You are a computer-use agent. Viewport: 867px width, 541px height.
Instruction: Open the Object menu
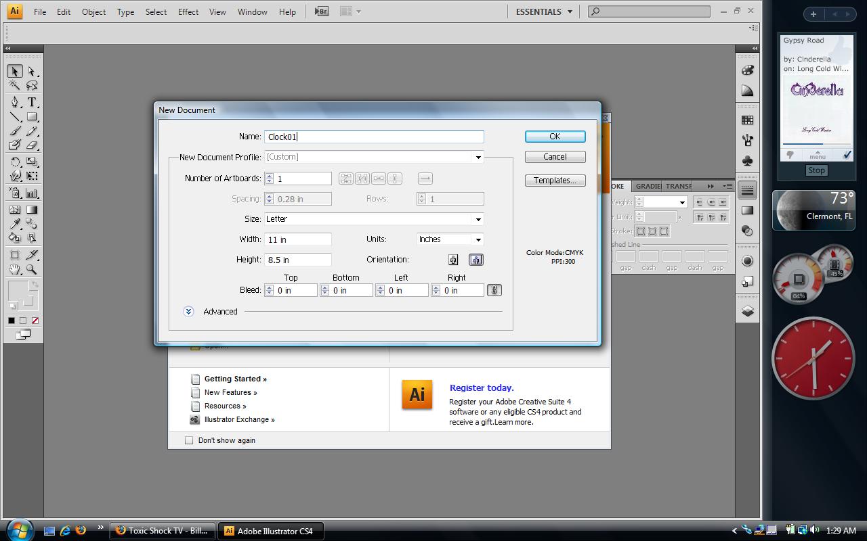[93, 11]
